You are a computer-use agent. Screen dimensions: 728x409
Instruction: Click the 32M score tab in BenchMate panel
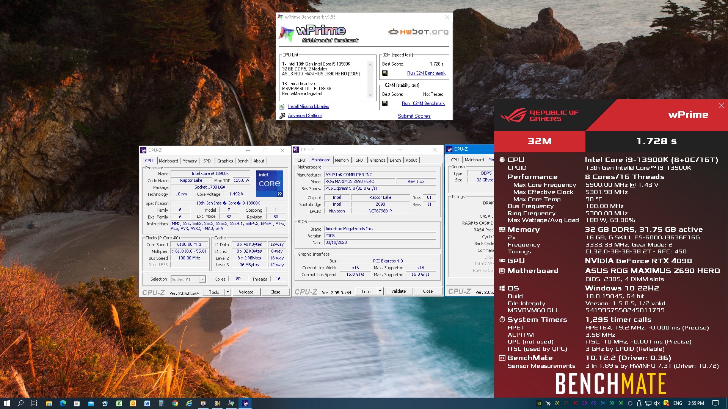pyautogui.click(x=540, y=141)
